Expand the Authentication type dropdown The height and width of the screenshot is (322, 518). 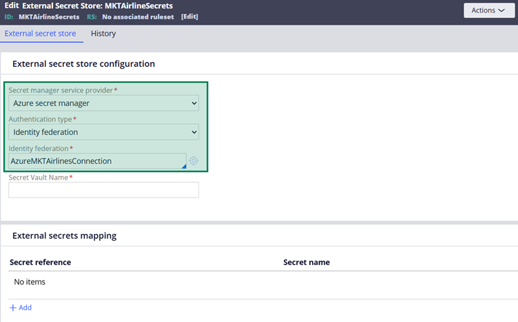click(x=103, y=132)
